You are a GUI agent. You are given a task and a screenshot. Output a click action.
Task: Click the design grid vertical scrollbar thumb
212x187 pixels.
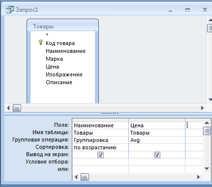(x=207, y=131)
